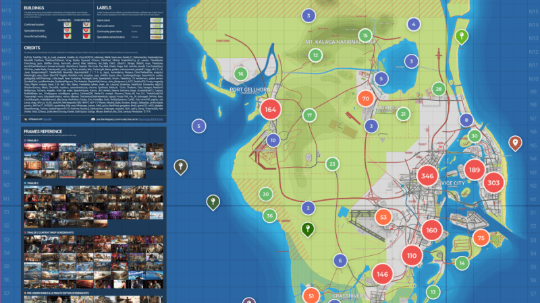Select the green 12 cluster marker
540x303 pixels.
(x=315, y=55)
